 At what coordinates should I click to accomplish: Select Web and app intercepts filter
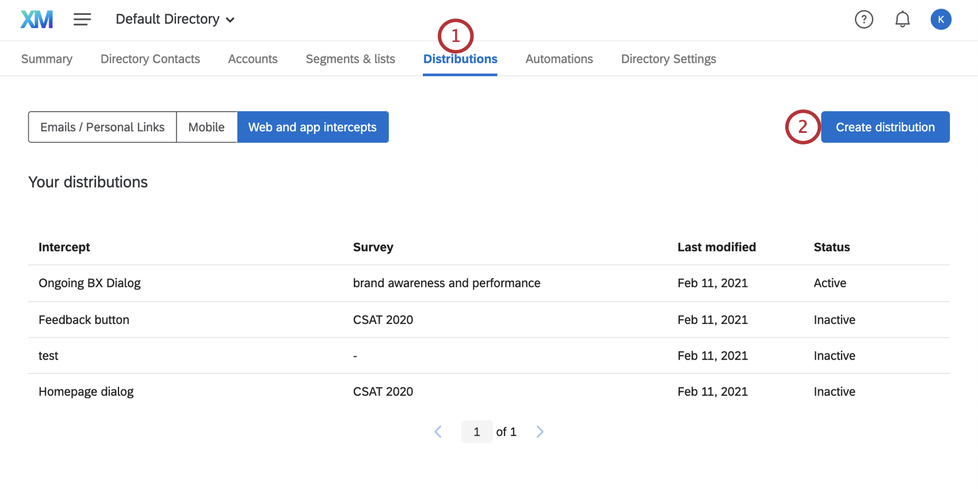click(x=312, y=127)
